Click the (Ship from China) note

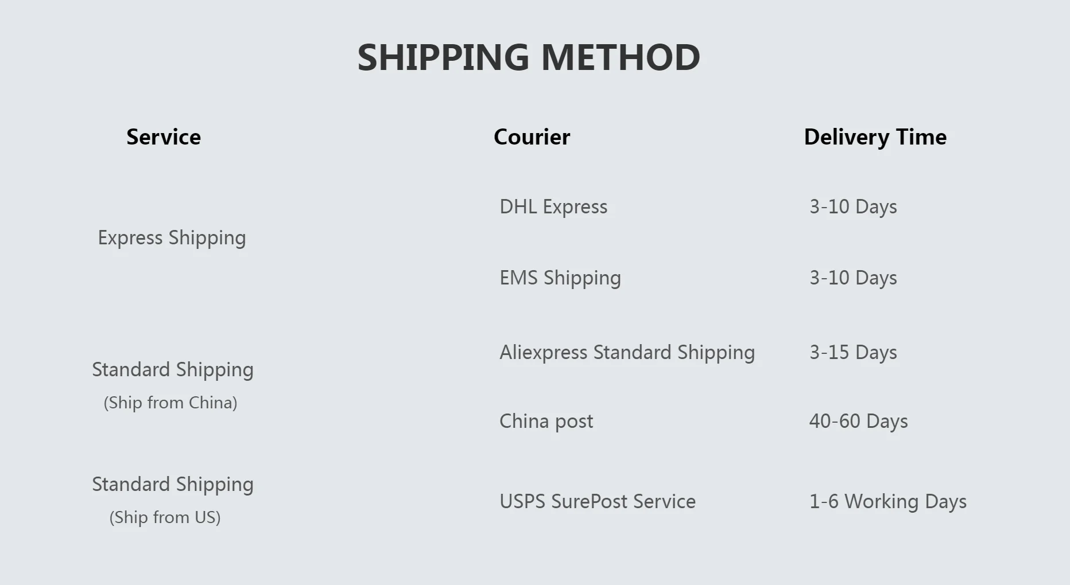(x=170, y=403)
